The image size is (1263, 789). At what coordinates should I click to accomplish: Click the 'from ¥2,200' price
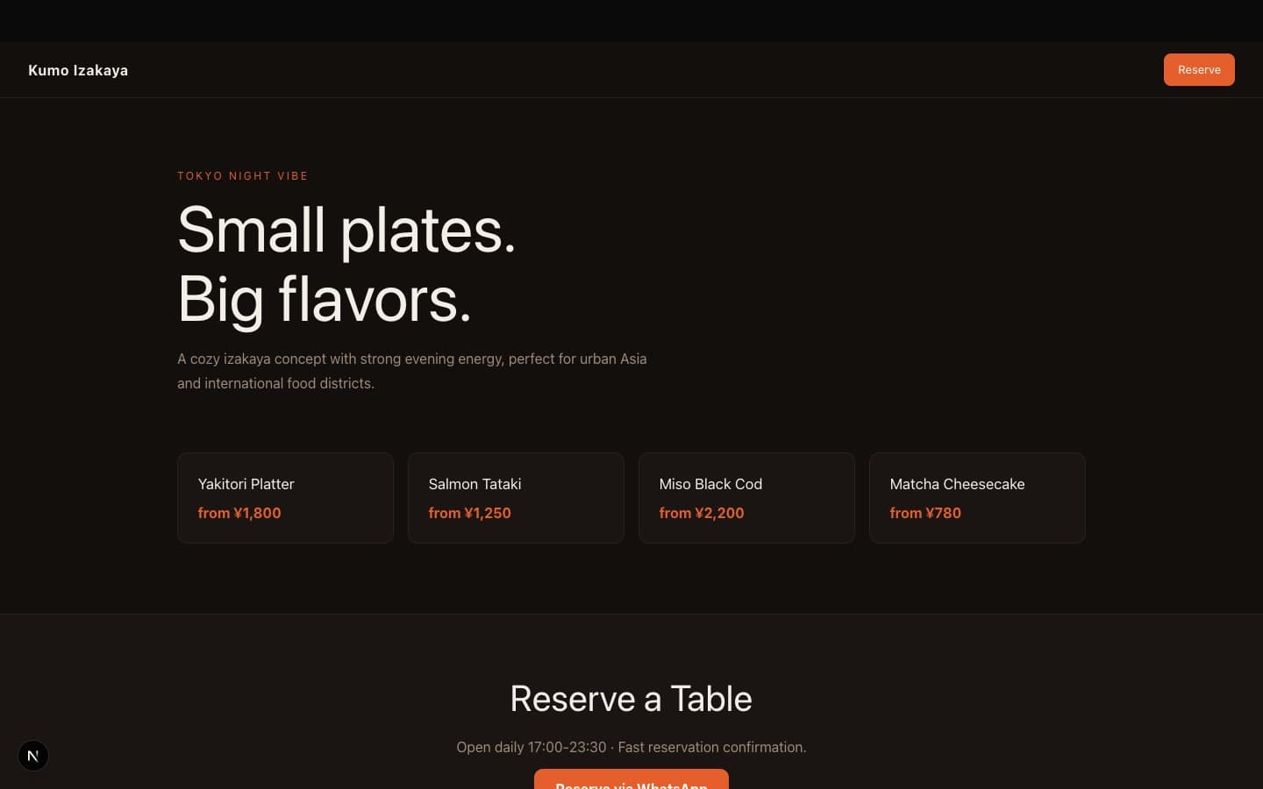tap(701, 513)
